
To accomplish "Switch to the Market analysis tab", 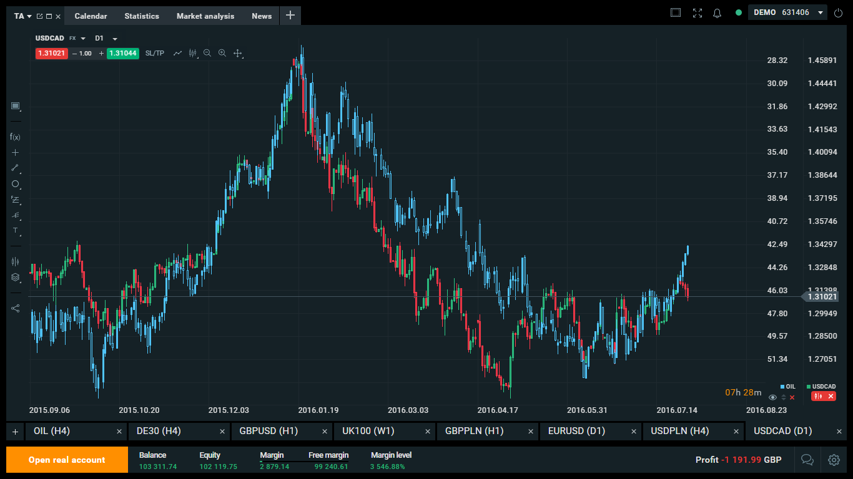I will (x=205, y=16).
